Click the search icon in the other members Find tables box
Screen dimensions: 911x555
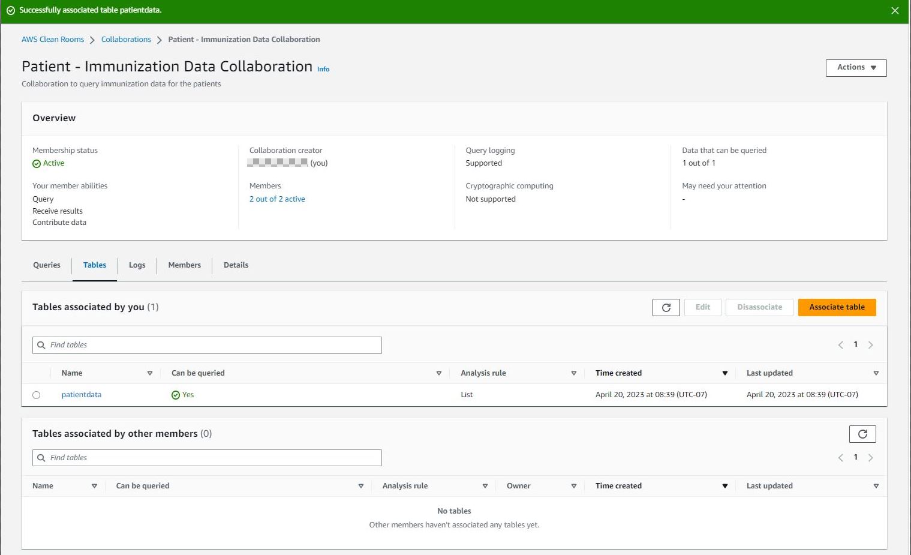(x=41, y=458)
